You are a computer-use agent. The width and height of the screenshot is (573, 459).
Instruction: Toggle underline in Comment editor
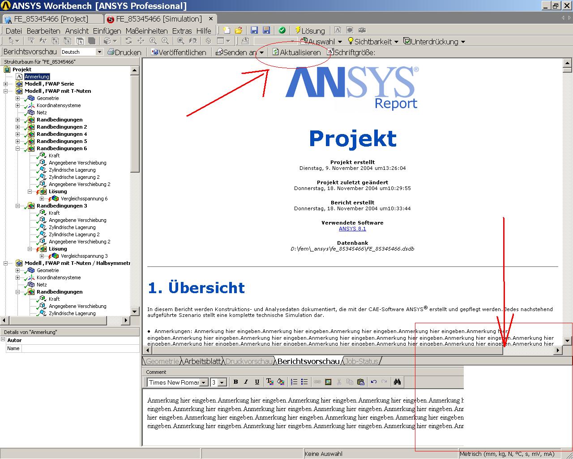(257, 382)
